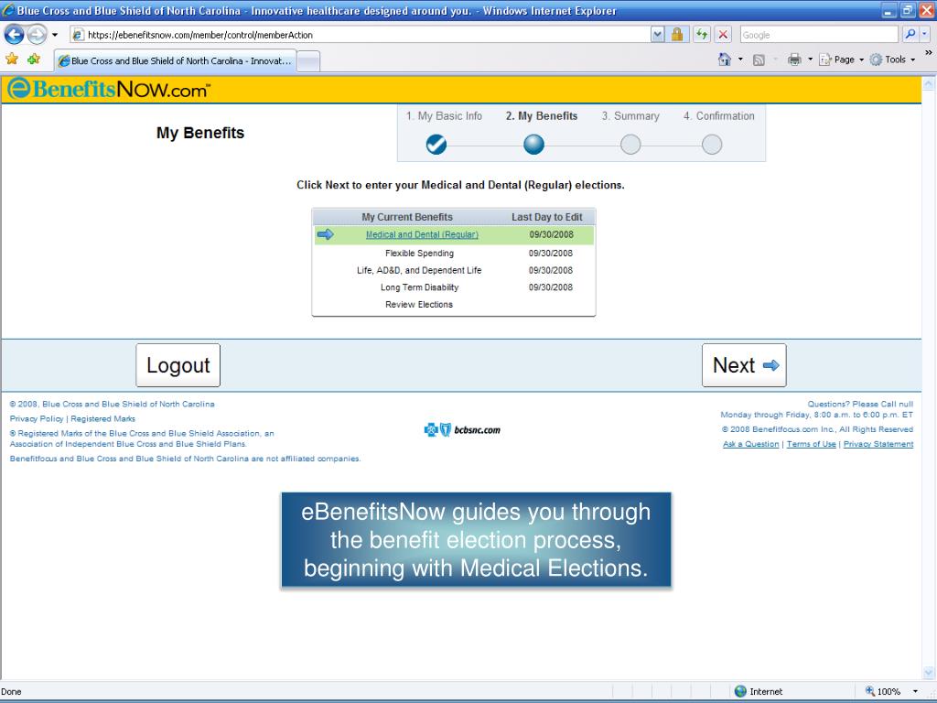Image resolution: width=937 pixels, height=703 pixels.
Task: Open search provider options dropdown
Action: 924,35
